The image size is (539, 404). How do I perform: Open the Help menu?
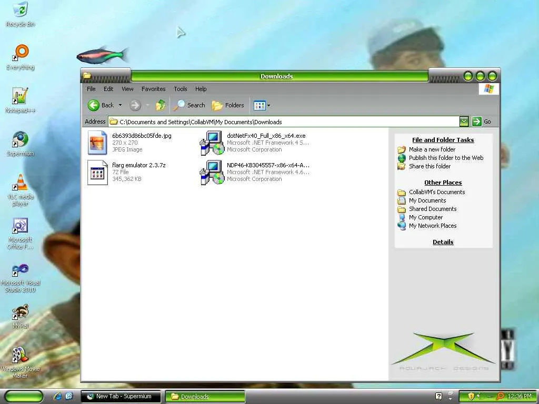[x=201, y=89]
